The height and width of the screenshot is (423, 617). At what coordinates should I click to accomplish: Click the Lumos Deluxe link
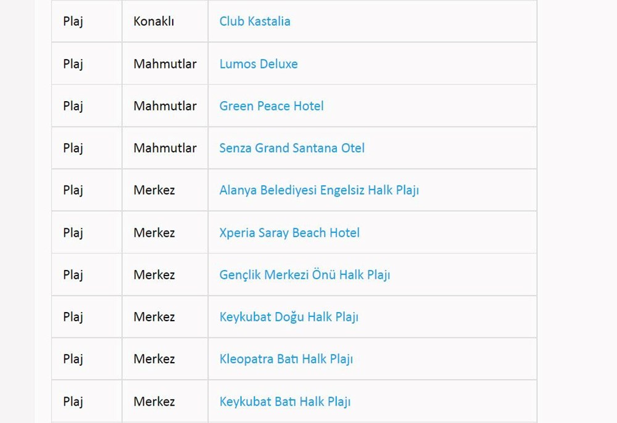[259, 64]
